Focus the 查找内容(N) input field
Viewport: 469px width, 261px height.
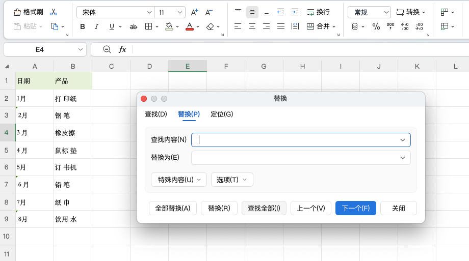pyautogui.click(x=301, y=140)
